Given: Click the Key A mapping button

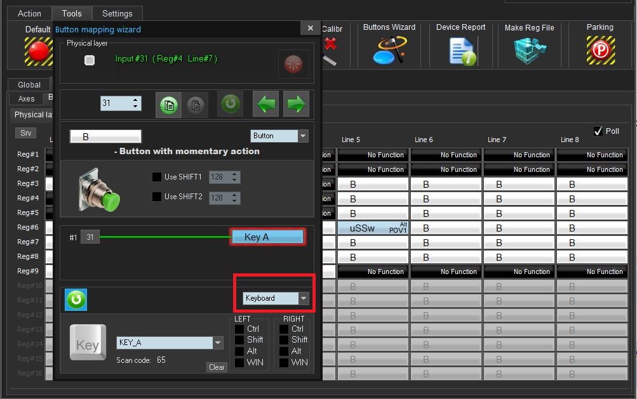Looking at the screenshot, I should (267, 237).
